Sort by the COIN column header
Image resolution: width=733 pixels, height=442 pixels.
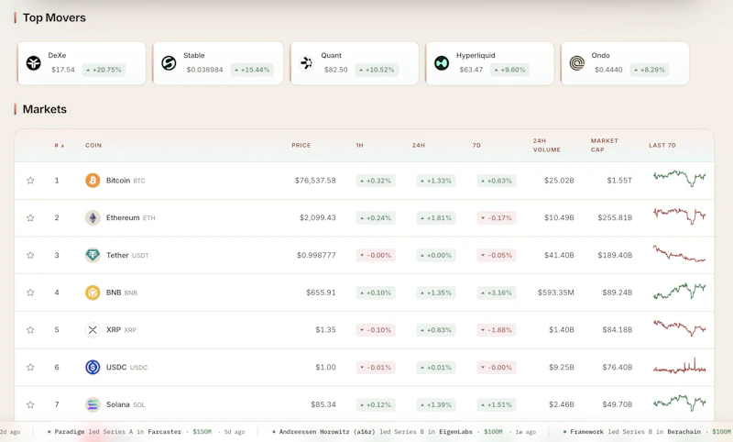pyautogui.click(x=93, y=146)
